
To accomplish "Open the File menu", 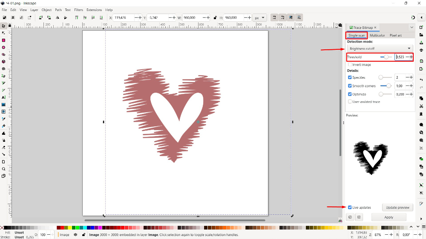I will point(4,10).
